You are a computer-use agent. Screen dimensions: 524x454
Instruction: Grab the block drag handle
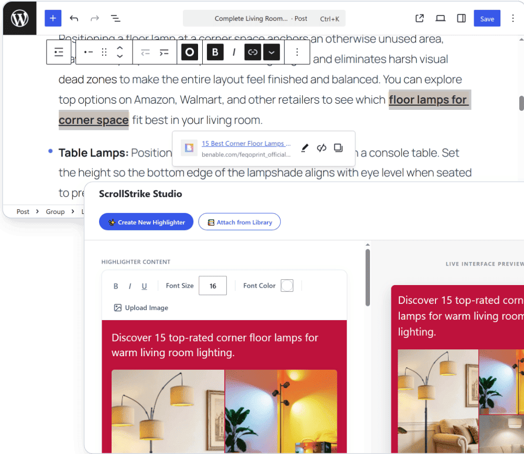(104, 52)
